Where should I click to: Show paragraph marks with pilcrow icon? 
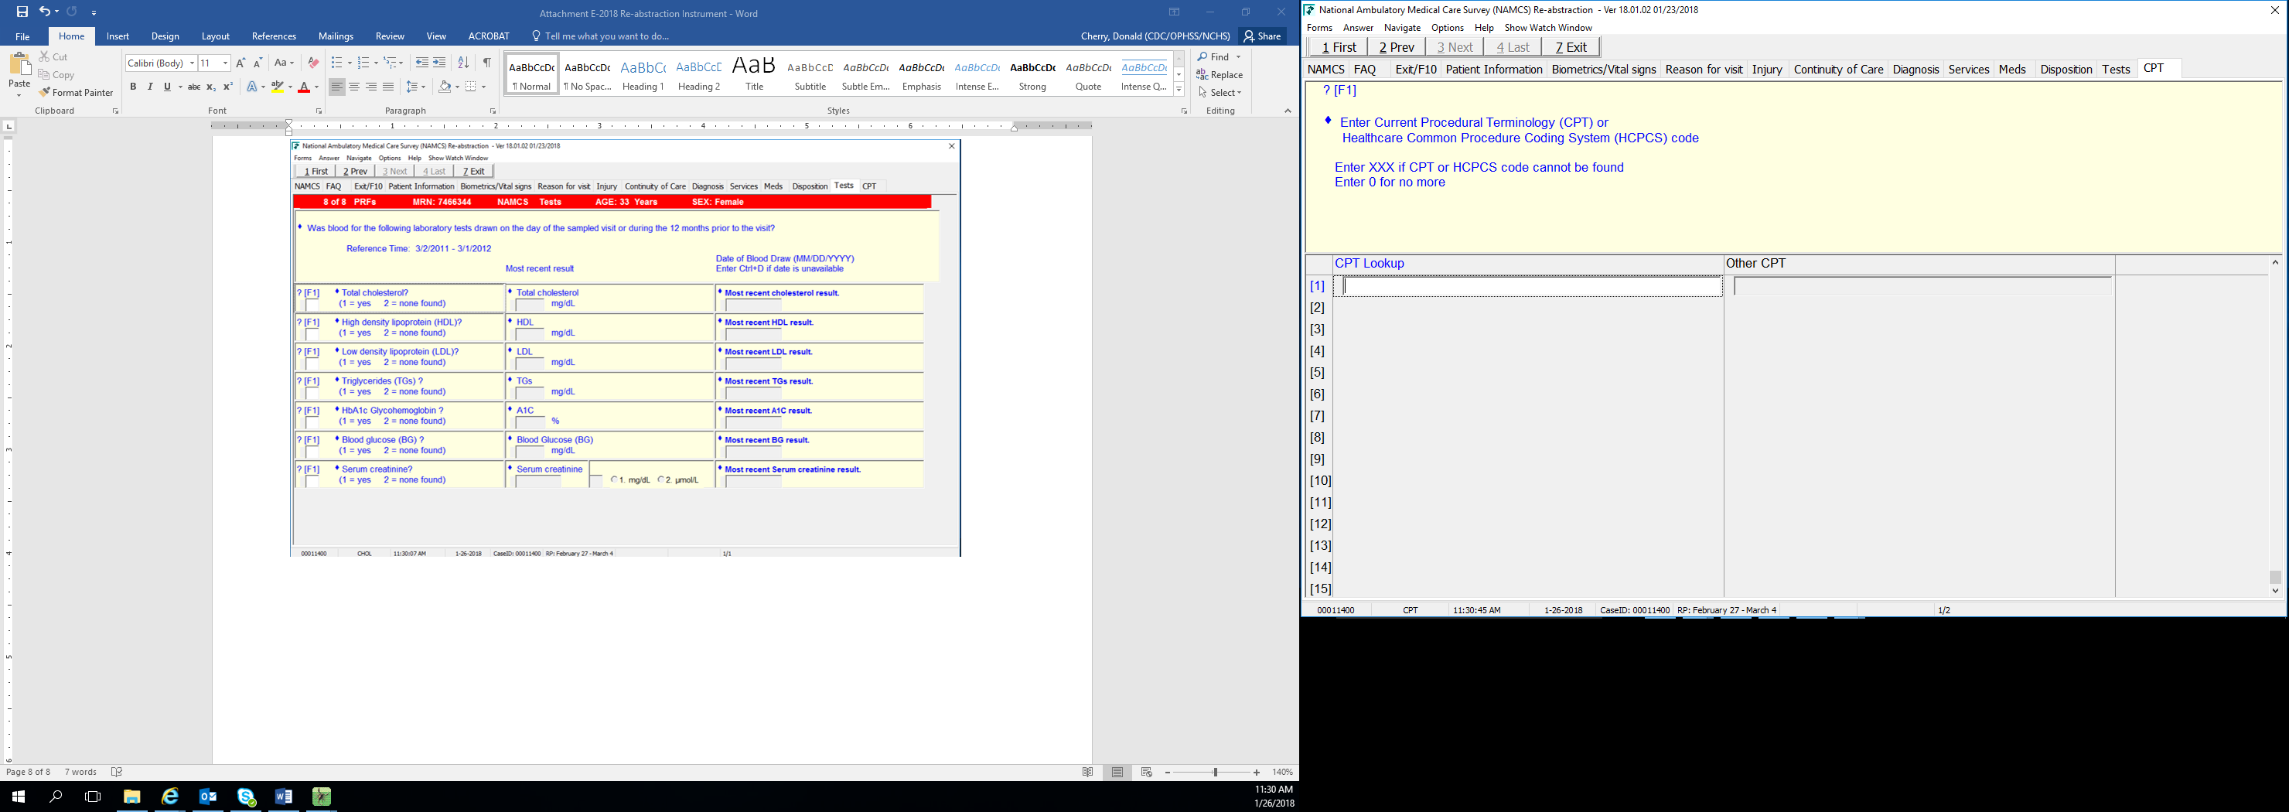pyautogui.click(x=487, y=63)
